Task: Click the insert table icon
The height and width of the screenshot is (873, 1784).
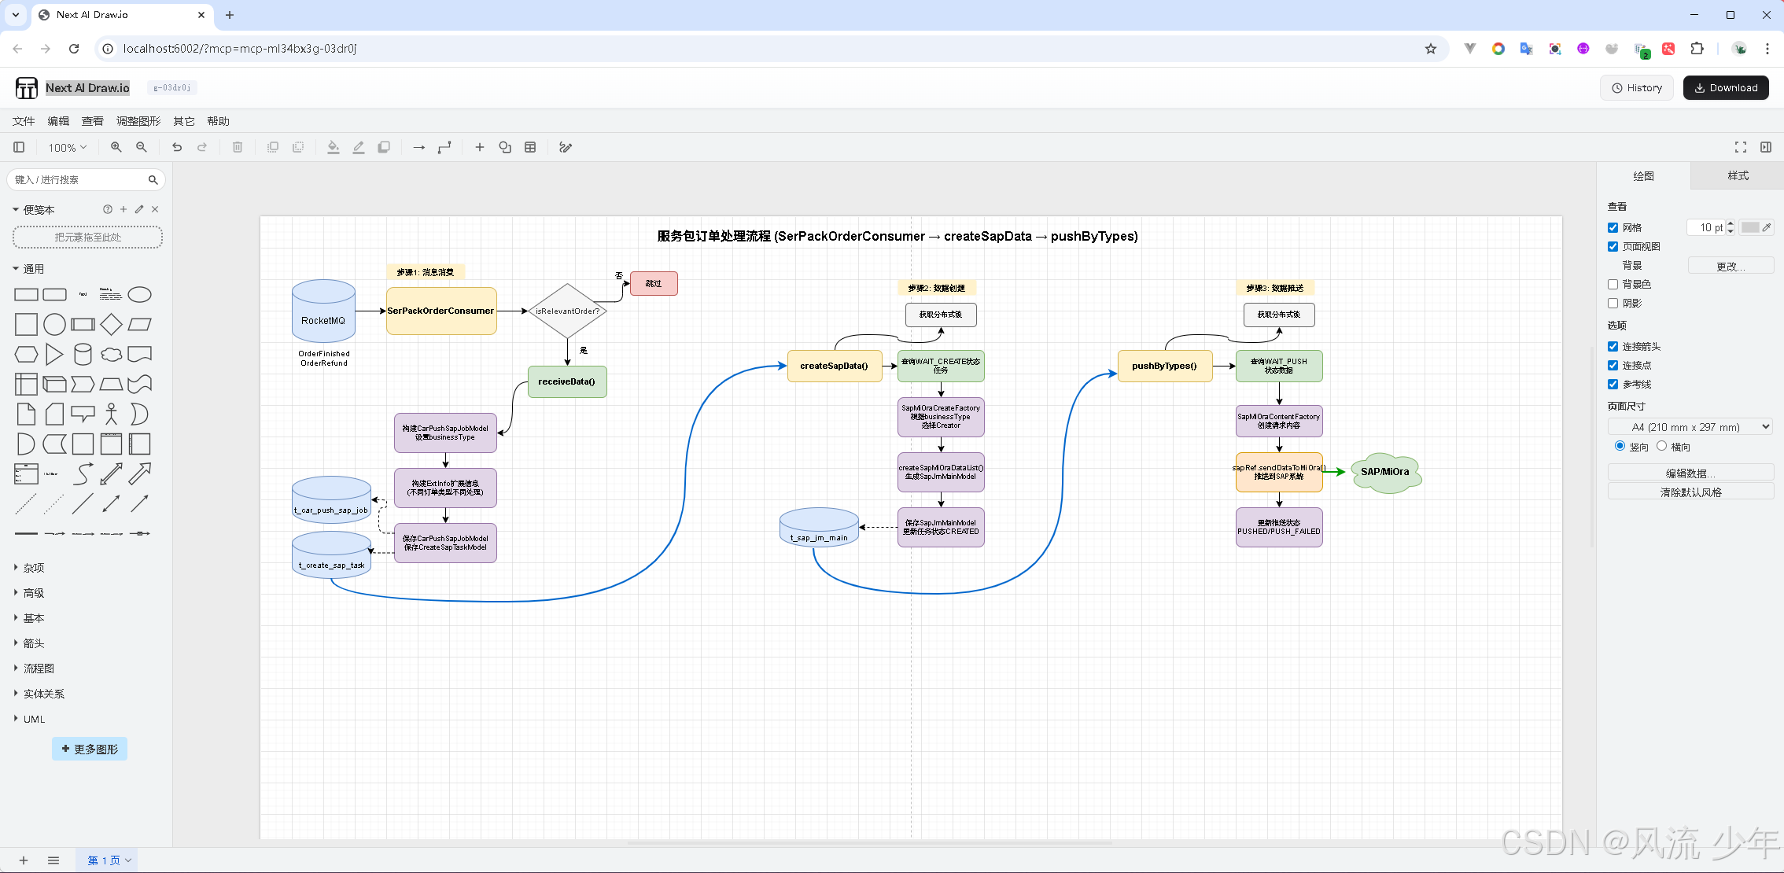Action: [530, 147]
